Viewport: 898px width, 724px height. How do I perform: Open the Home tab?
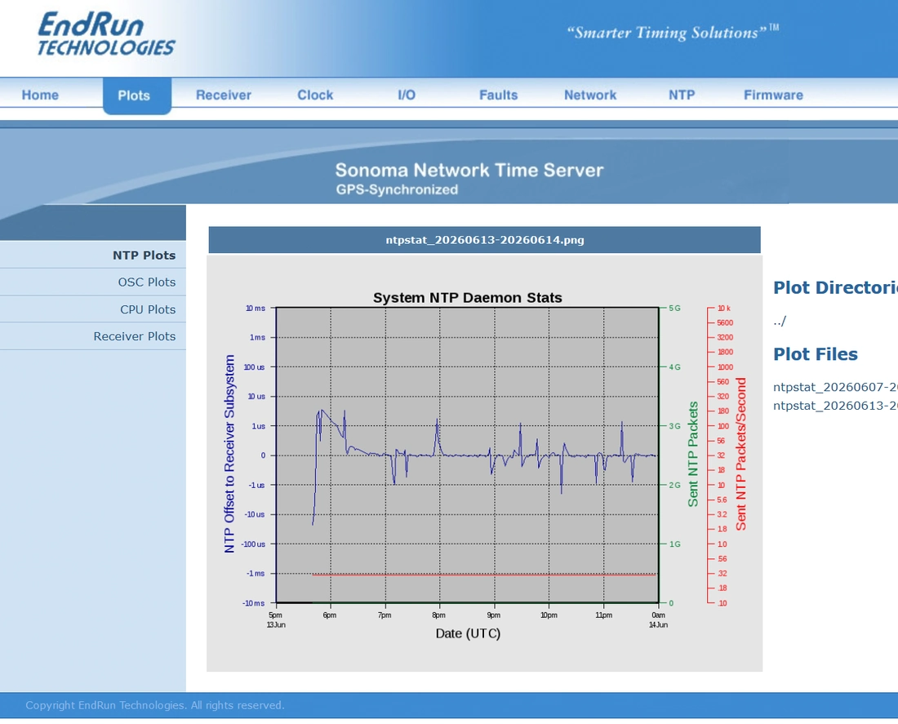40,95
